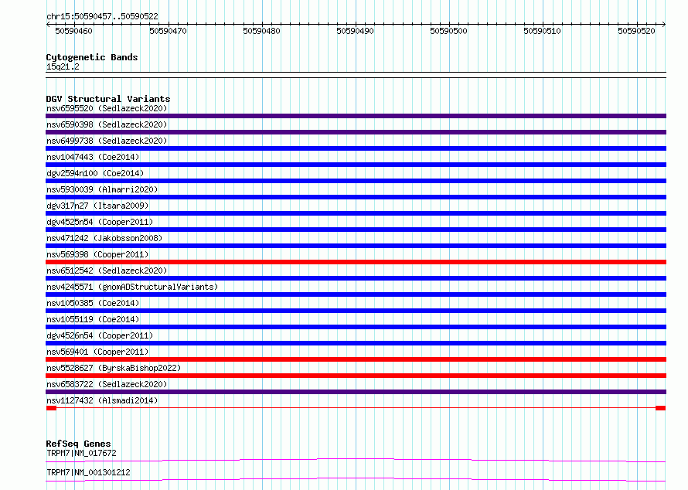The image size is (688, 490).
Task: Select the blue bar under dgv4526n54 (Cooper2011)
Action: click(356, 343)
